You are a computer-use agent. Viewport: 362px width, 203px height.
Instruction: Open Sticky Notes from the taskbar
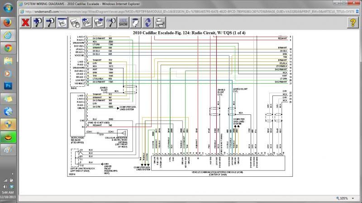pos(8,99)
